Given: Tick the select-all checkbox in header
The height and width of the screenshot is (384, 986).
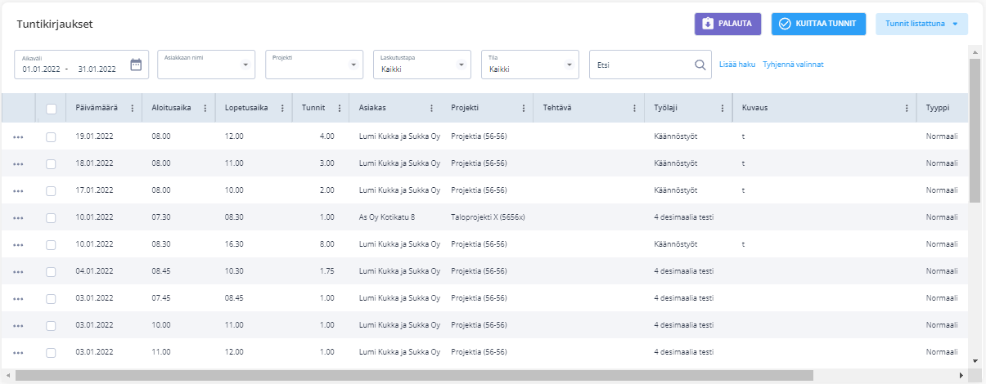Looking at the screenshot, I should click(x=51, y=109).
